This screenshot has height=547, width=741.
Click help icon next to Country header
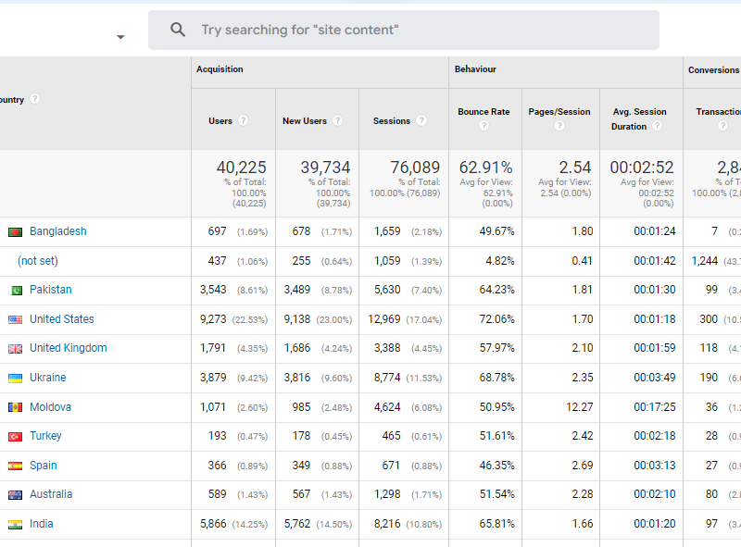click(34, 99)
